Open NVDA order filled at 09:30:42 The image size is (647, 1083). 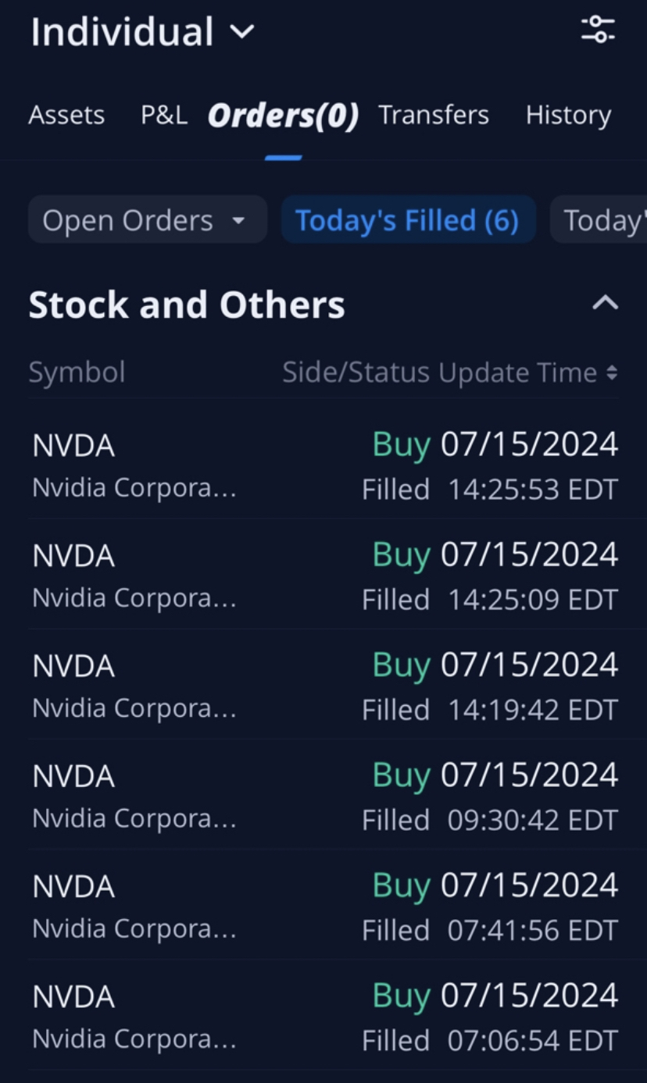coord(323,796)
